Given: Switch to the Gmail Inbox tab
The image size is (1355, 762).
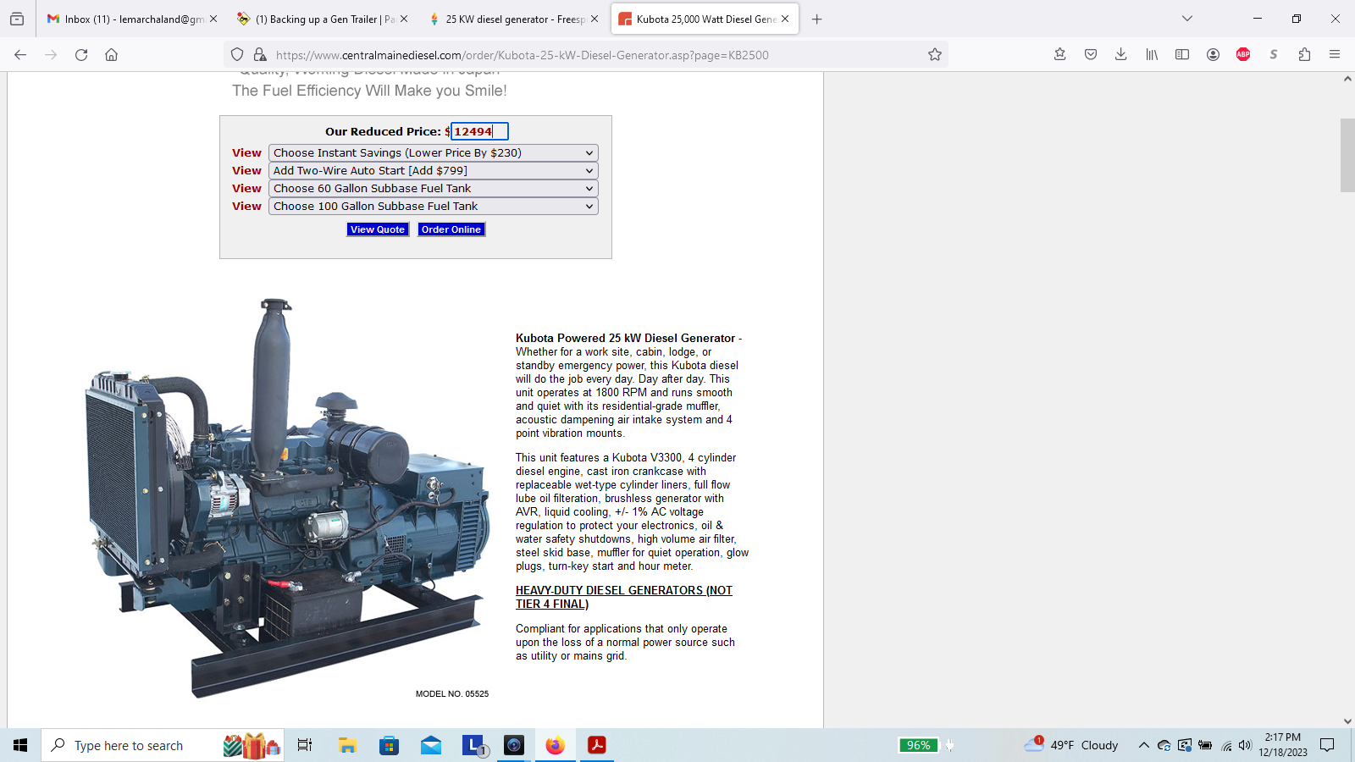Looking at the screenshot, I should click(127, 19).
